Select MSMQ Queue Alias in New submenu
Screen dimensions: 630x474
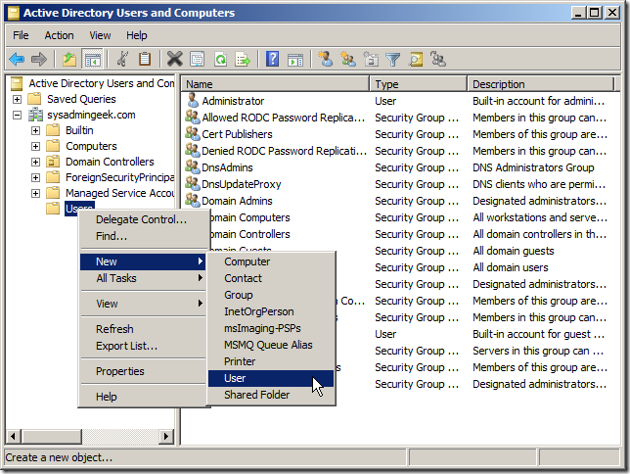pos(271,345)
